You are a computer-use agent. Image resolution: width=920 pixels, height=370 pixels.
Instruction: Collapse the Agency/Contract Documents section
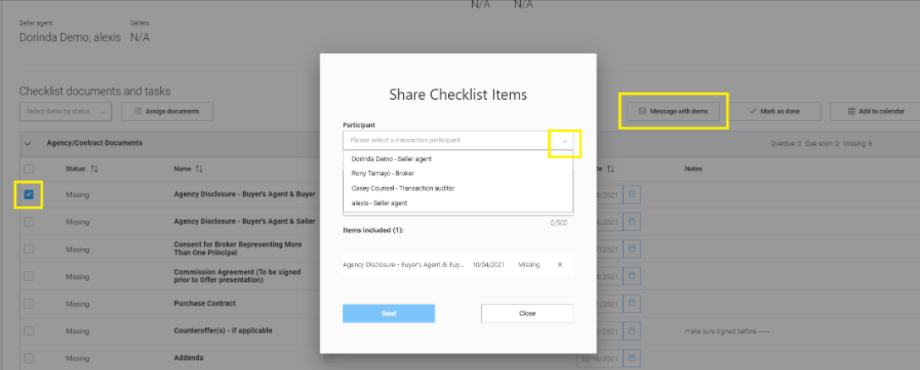point(28,143)
